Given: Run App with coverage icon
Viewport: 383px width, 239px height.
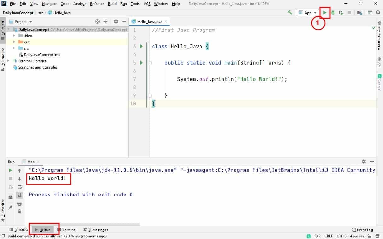Looking at the screenshot, I should [341, 13].
